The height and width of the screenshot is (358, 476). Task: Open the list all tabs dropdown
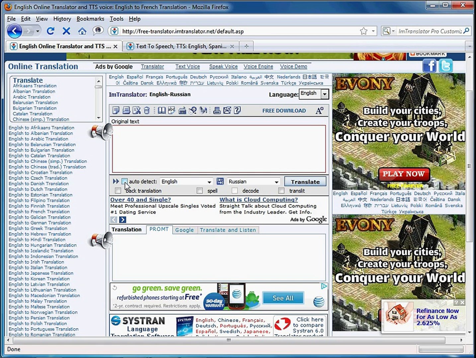click(x=469, y=46)
